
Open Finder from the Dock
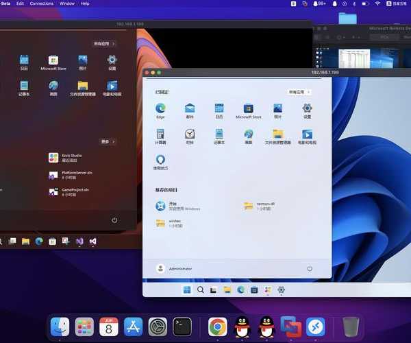[x=60, y=327]
